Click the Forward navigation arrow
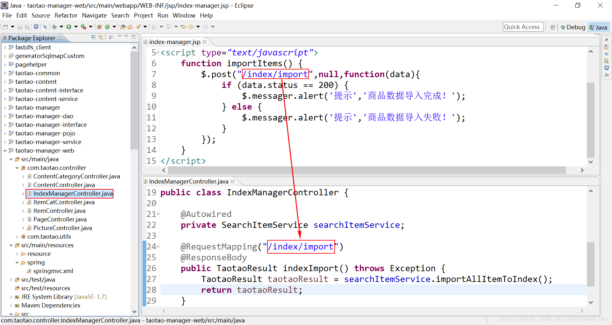The height and width of the screenshot is (325, 612). click(x=206, y=27)
